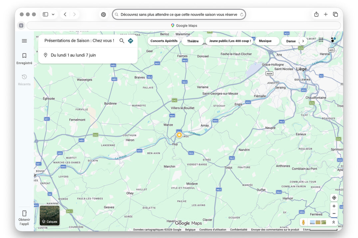Expand the imagery strip with the double chevron

(333, 222)
